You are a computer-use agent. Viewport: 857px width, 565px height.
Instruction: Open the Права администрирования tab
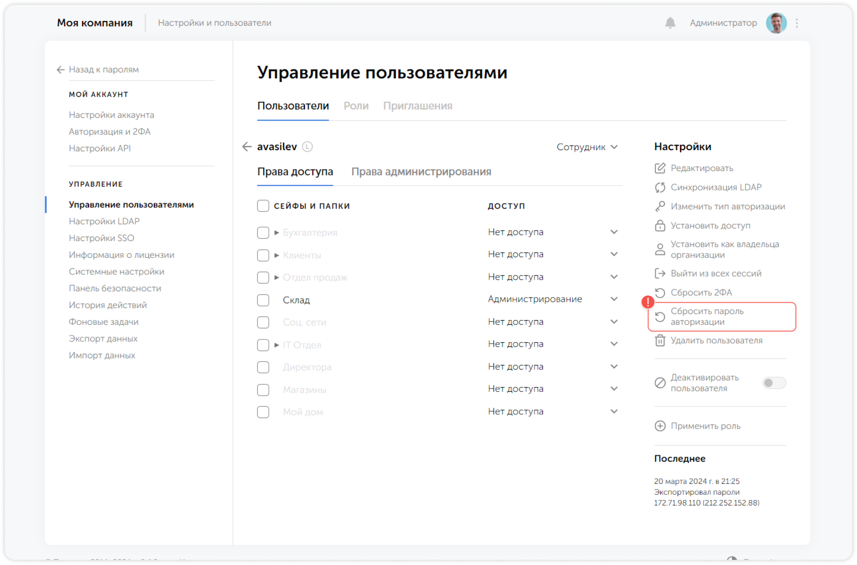coord(422,172)
